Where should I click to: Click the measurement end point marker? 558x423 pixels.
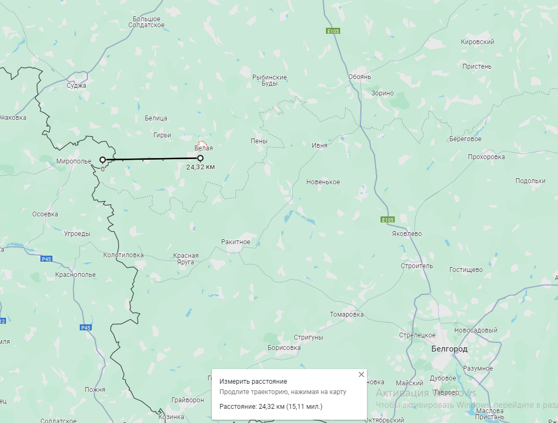(x=200, y=158)
